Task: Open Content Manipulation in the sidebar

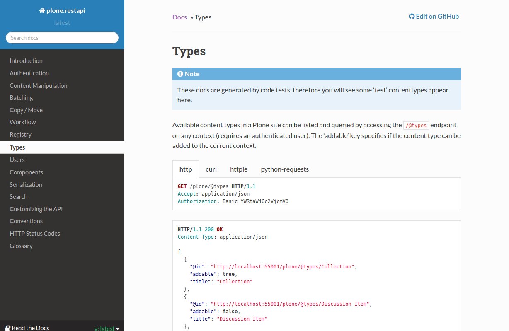Action: pos(39,86)
